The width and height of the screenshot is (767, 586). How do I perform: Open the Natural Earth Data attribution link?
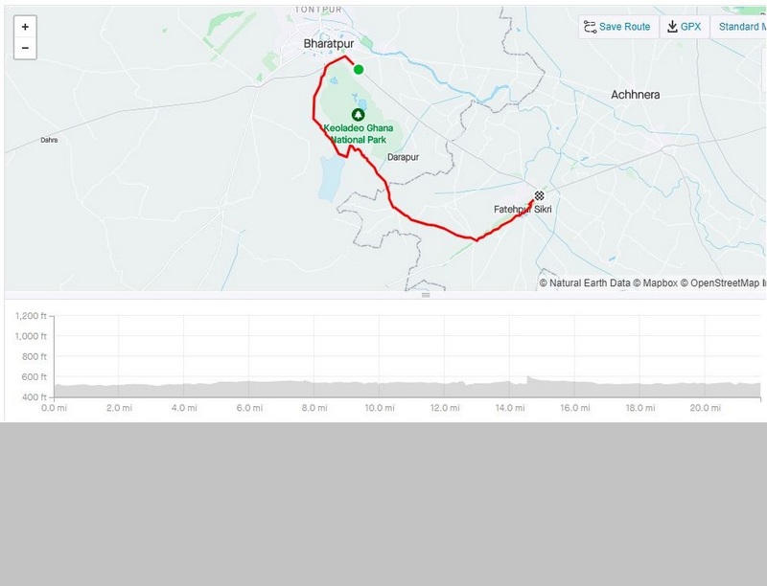point(585,283)
